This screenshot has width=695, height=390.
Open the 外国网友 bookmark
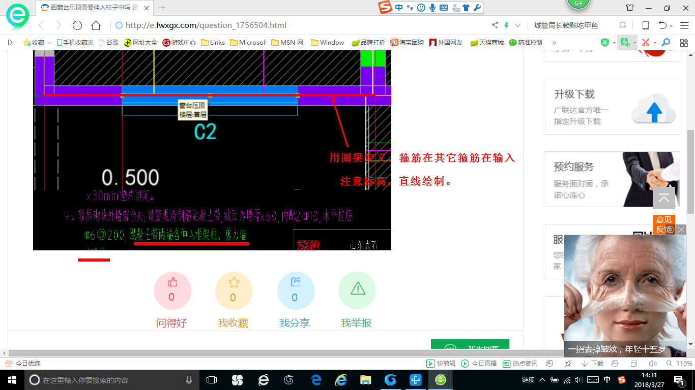coord(446,43)
